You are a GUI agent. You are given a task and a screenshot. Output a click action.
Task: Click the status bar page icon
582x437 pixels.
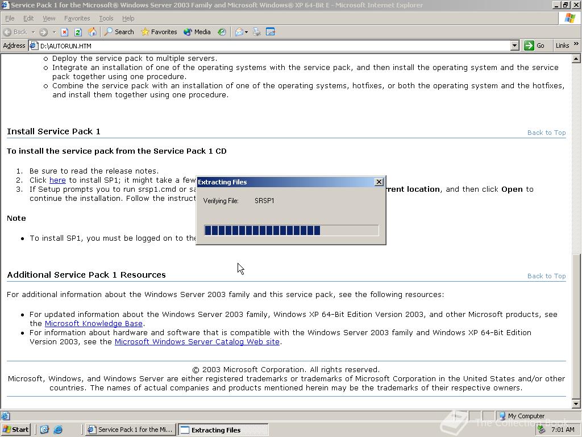[5, 416]
